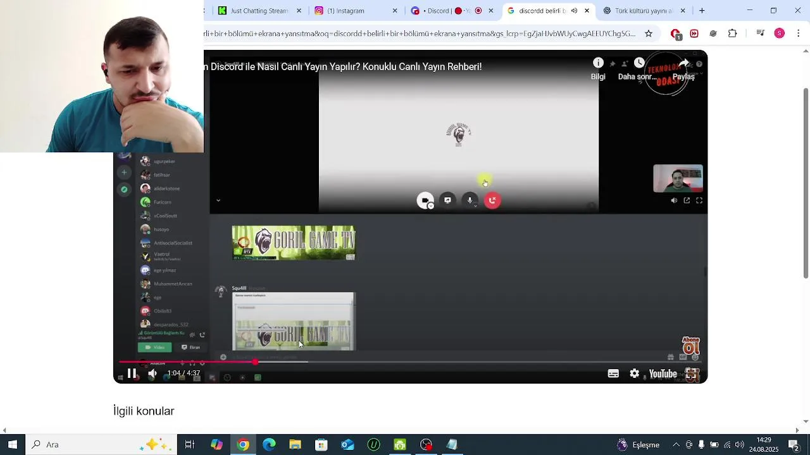810x455 pixels.
Task: Open Microsoft Edge from taskbar
Action: click(x=269, y=444)
